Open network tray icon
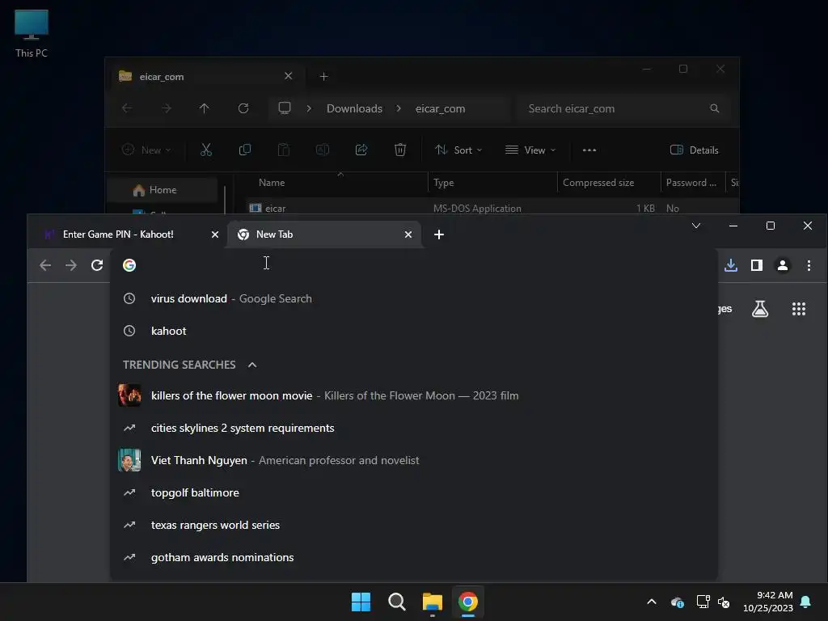This screenshot has height=621, width=828. coord(703,602)
